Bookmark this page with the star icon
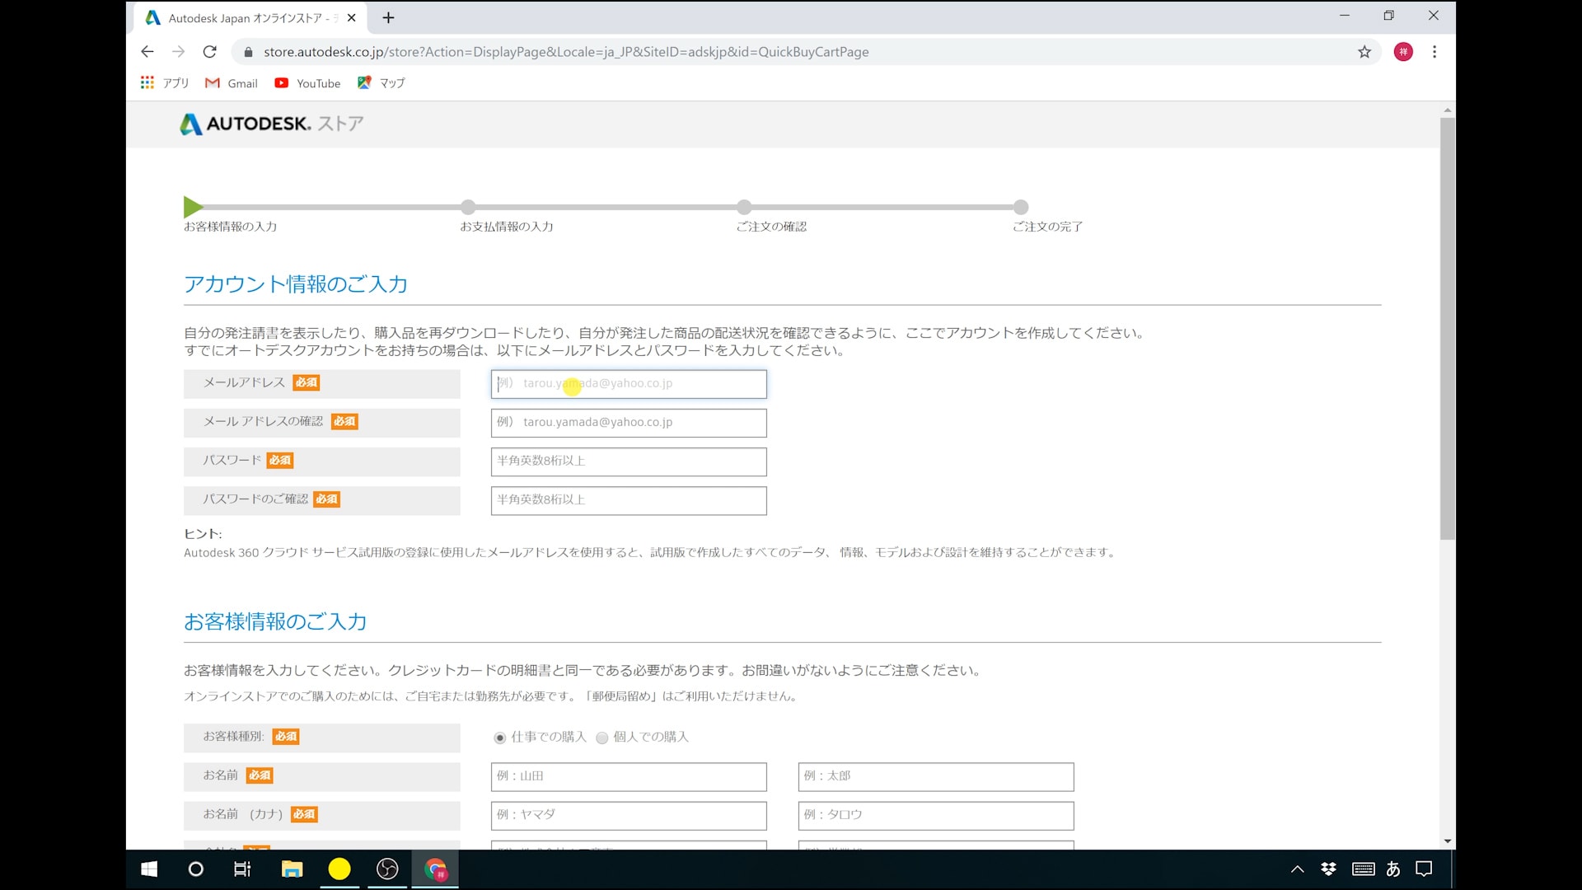1582x890 pixels. (x=1364, y=52)
